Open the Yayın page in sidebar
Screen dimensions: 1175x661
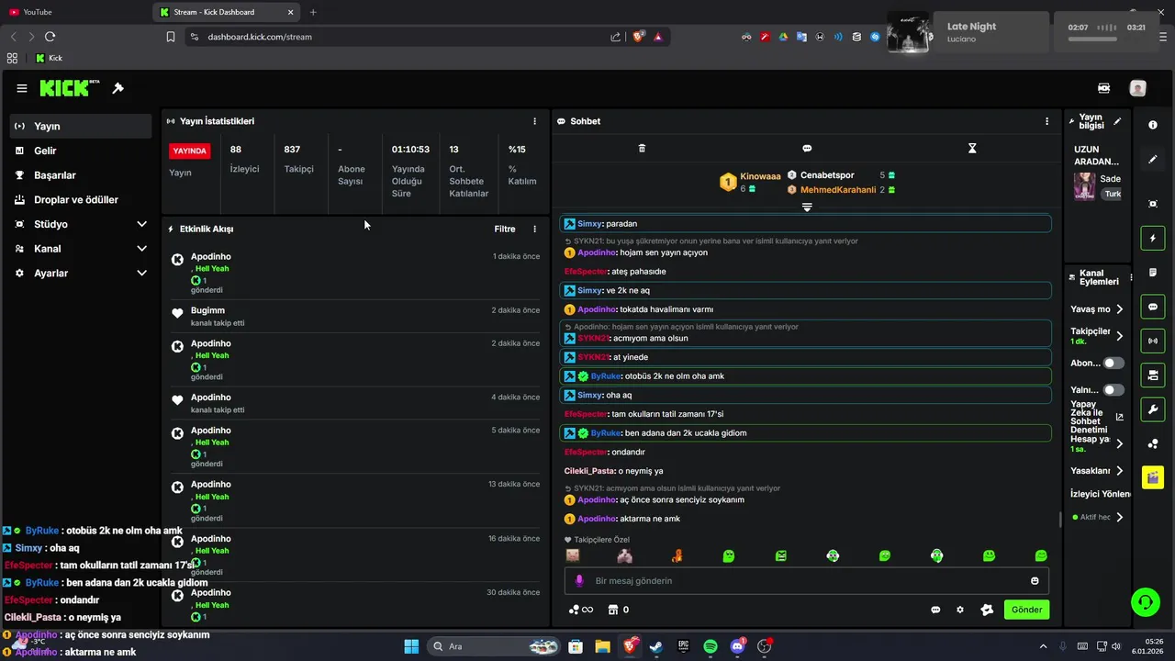81,126
